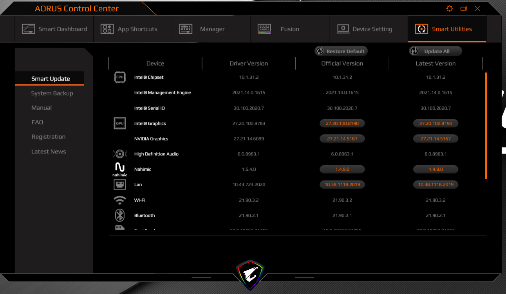View the FAQ section

(x=37, y=122)
